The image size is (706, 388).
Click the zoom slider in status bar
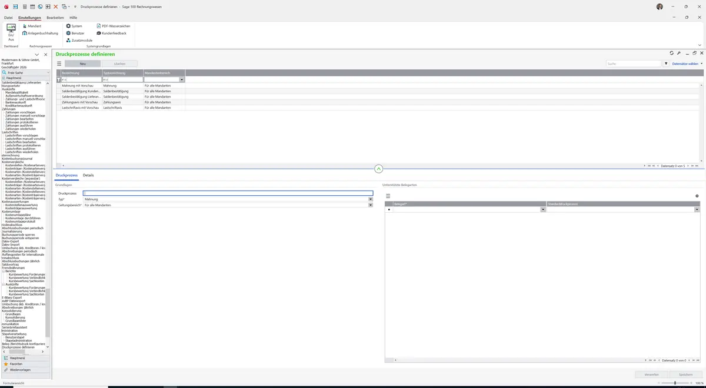tap(675, 383)
